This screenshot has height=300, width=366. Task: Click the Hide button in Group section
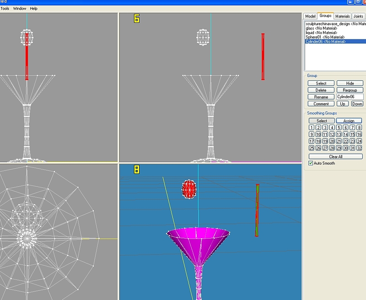[350, 83]
